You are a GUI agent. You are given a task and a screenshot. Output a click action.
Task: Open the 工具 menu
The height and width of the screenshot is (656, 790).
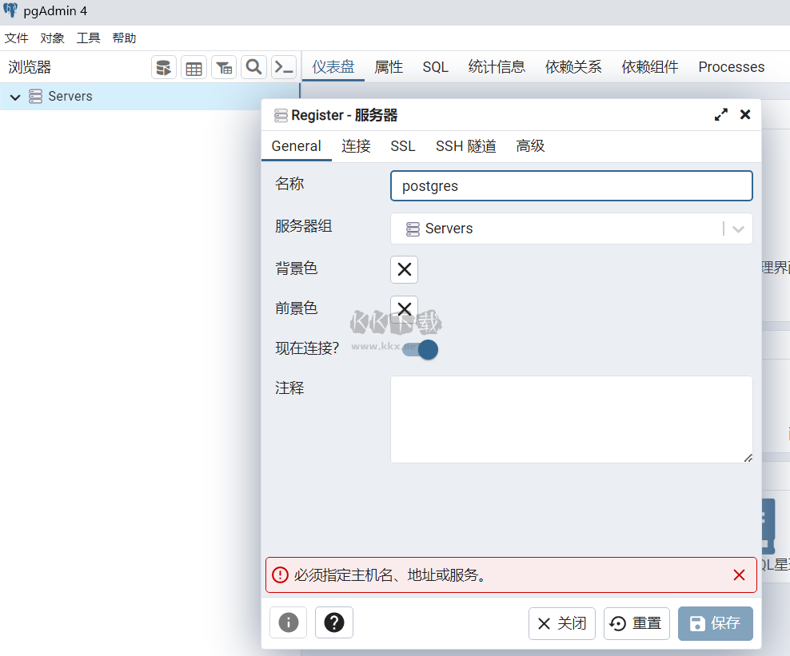88,38
